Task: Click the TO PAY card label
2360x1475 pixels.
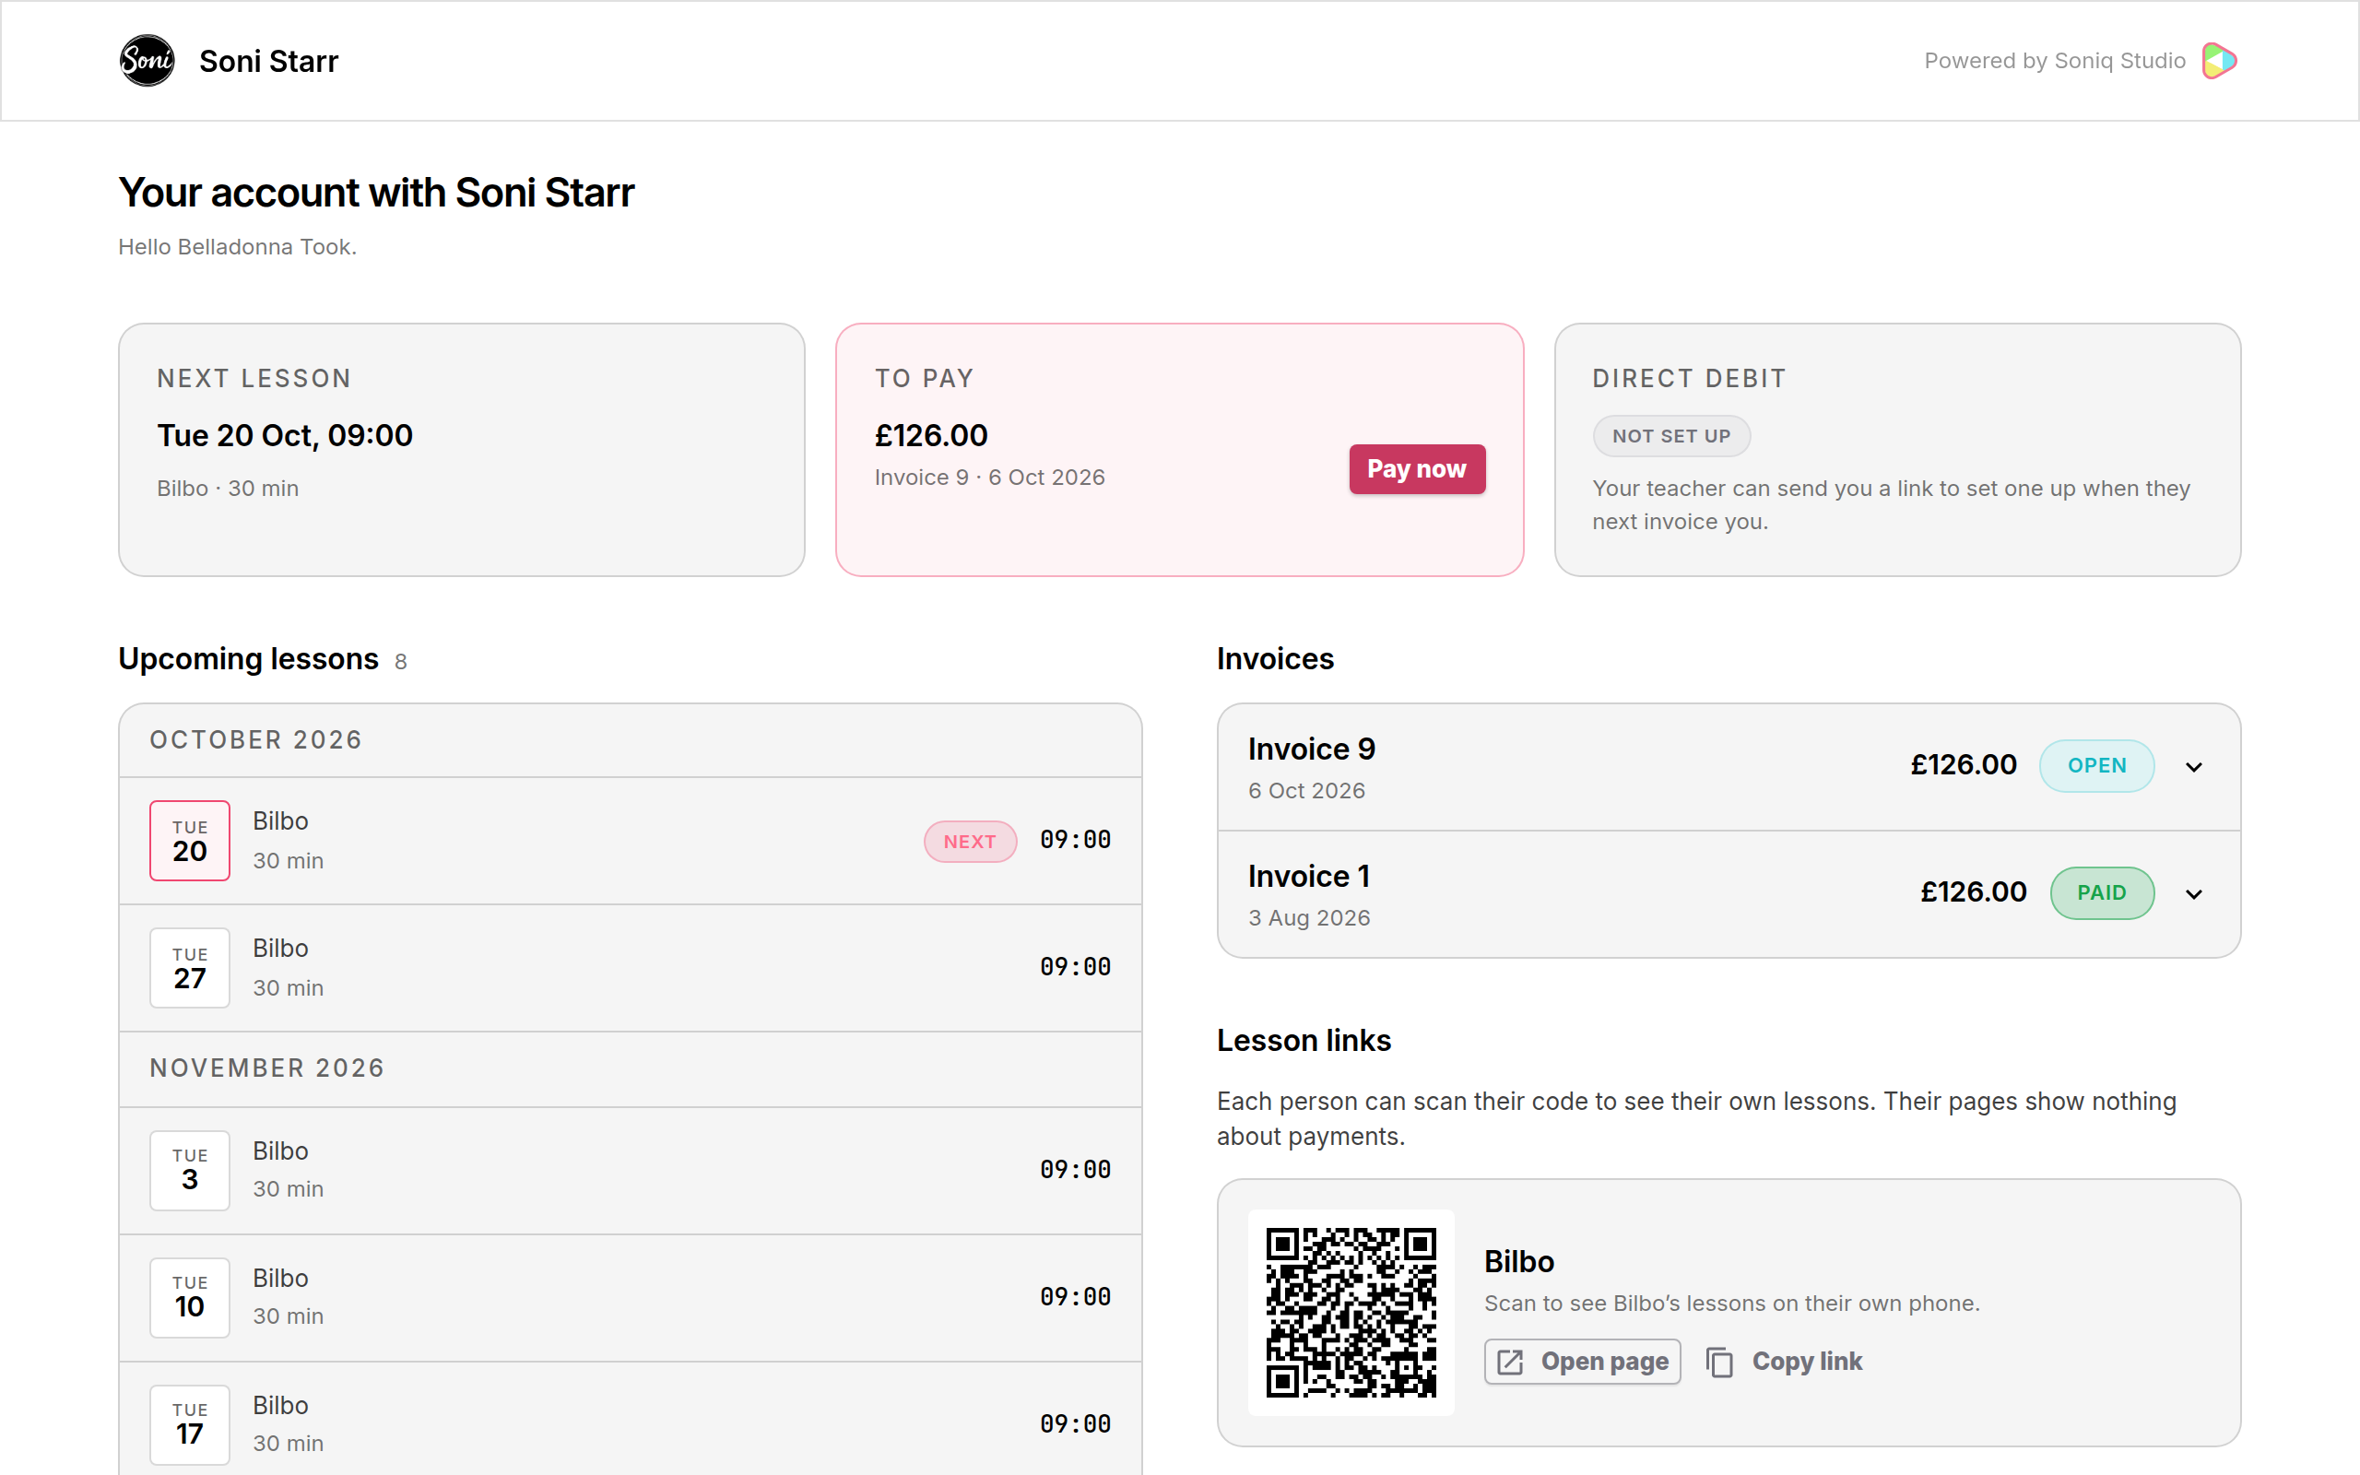Action: point(925,379)
